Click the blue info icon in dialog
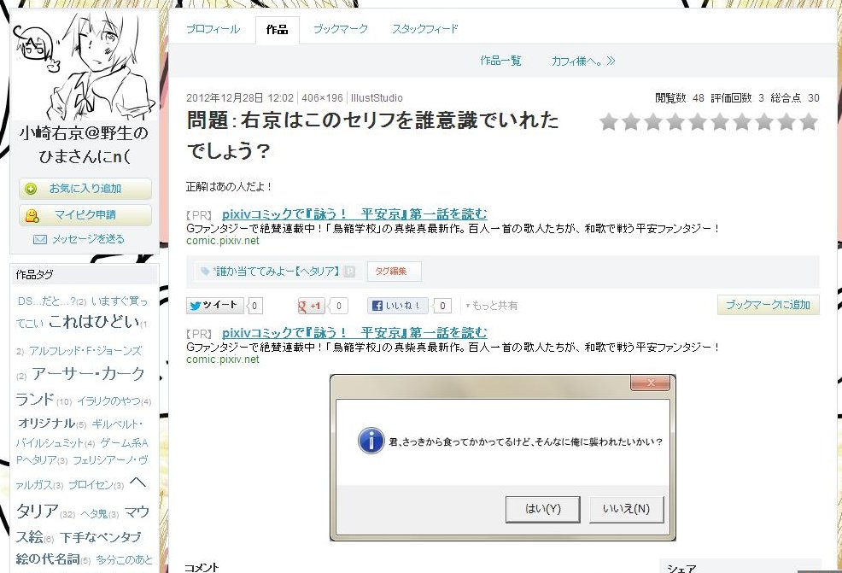 [x=371, y=441]
